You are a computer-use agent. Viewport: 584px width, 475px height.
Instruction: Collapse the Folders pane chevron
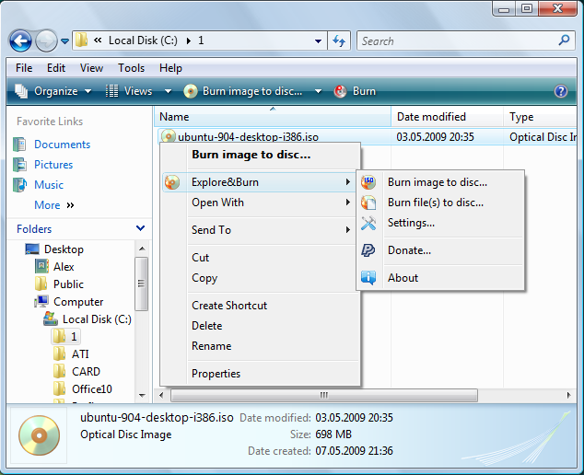140,228
